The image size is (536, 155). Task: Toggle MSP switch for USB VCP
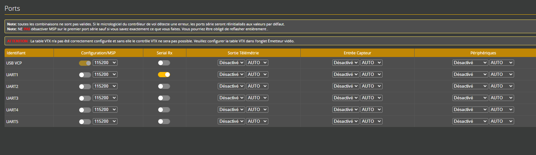[x=85, y=63]
